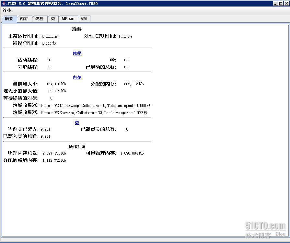The width and height of the screenshot is (290, 243).
Task: Click the PS MarkSweep garbage collector line
Action: pos(96,106)
